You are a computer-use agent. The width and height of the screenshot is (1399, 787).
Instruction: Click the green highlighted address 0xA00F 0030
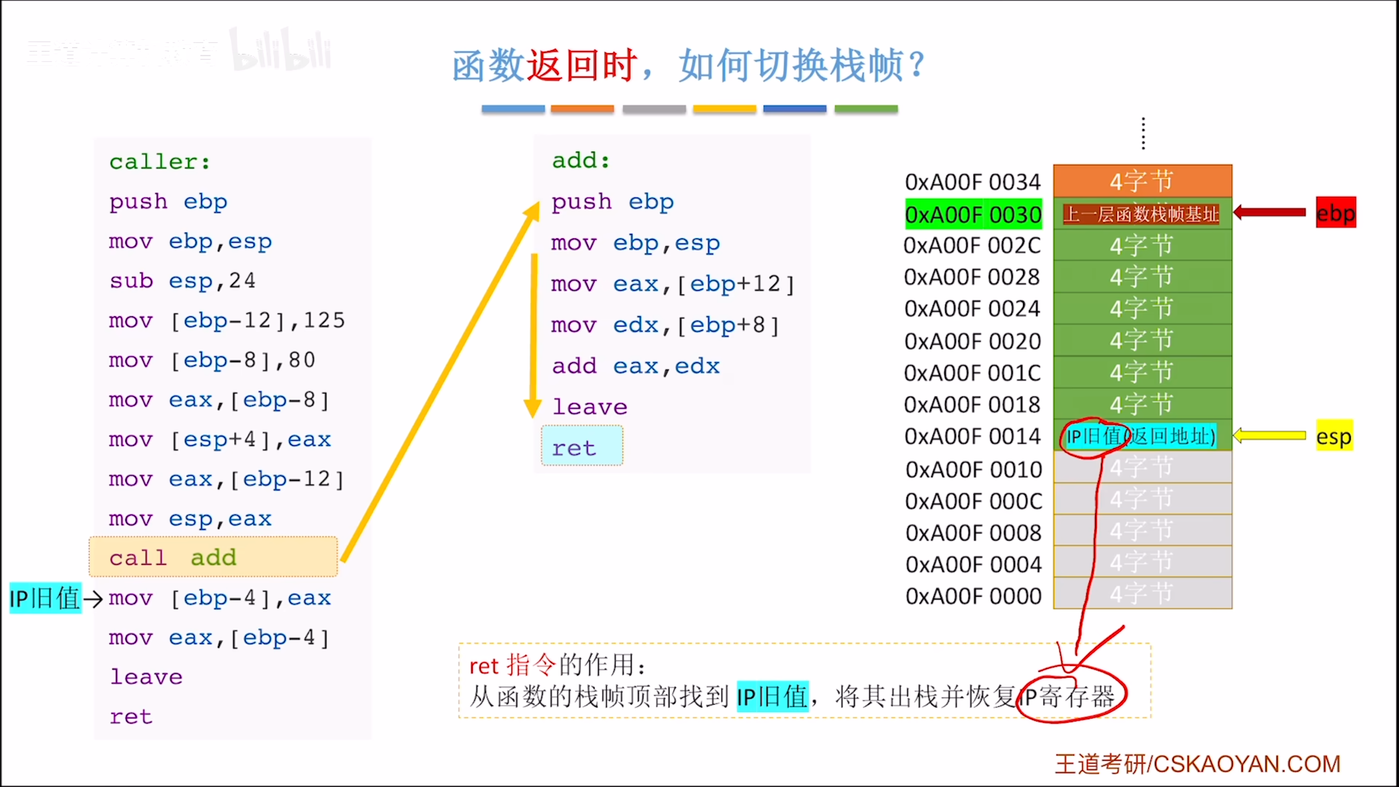pyautogui.click(x=973, y=214)
